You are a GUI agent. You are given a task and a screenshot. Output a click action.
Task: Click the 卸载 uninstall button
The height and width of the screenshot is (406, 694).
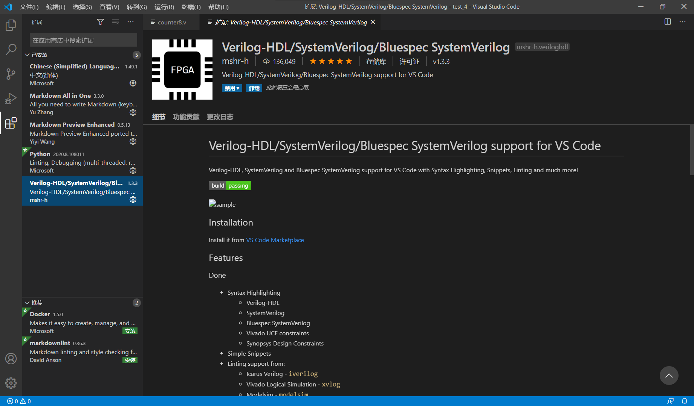(254, 88)
